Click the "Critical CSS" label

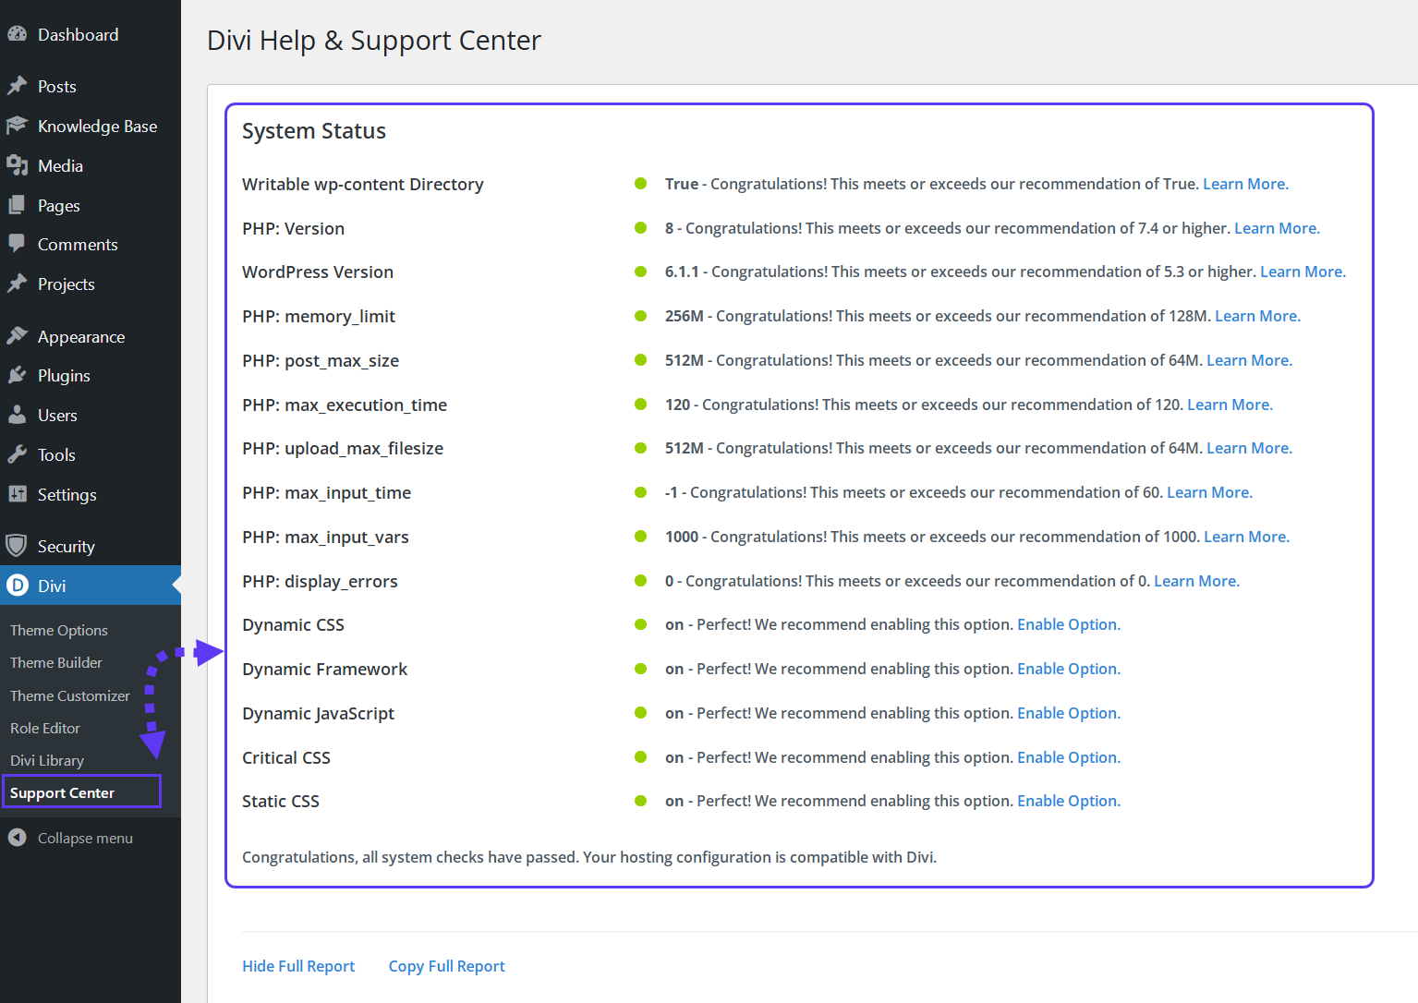(x=286, y=757)
